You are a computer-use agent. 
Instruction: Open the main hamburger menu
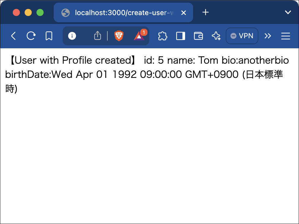tap(286, 36)
